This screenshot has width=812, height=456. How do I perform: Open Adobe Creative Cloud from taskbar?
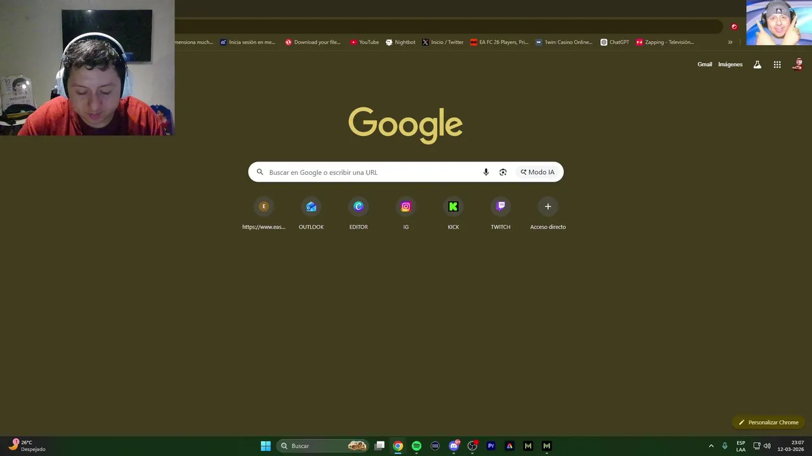(x=509, y=446)
